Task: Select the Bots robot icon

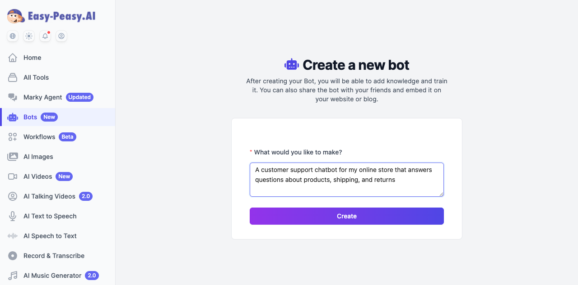Action: (13, 117)
